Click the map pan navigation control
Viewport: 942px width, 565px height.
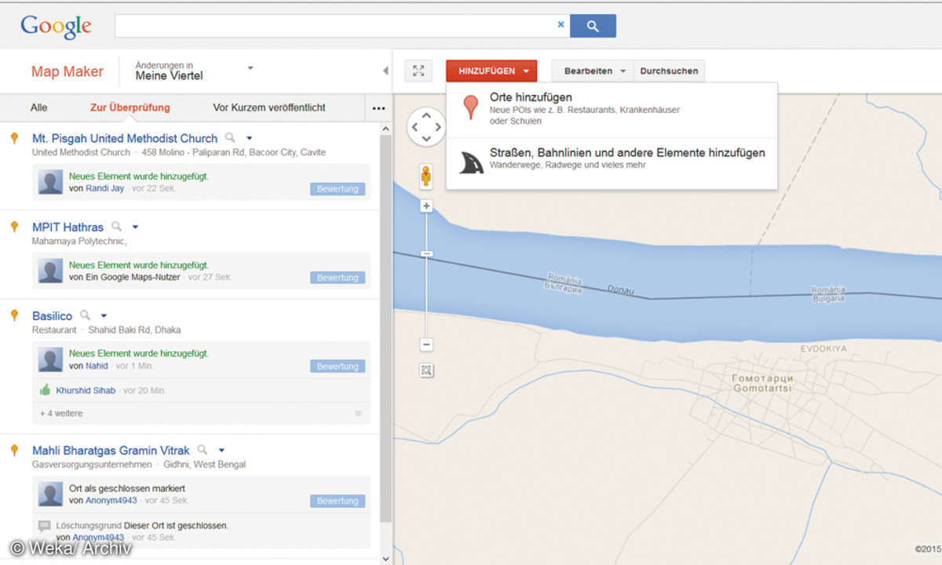[x=426, y=126]
